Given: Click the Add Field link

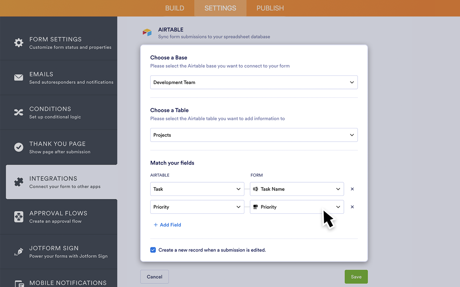Looking at the screenshot, I should (167, 225).
